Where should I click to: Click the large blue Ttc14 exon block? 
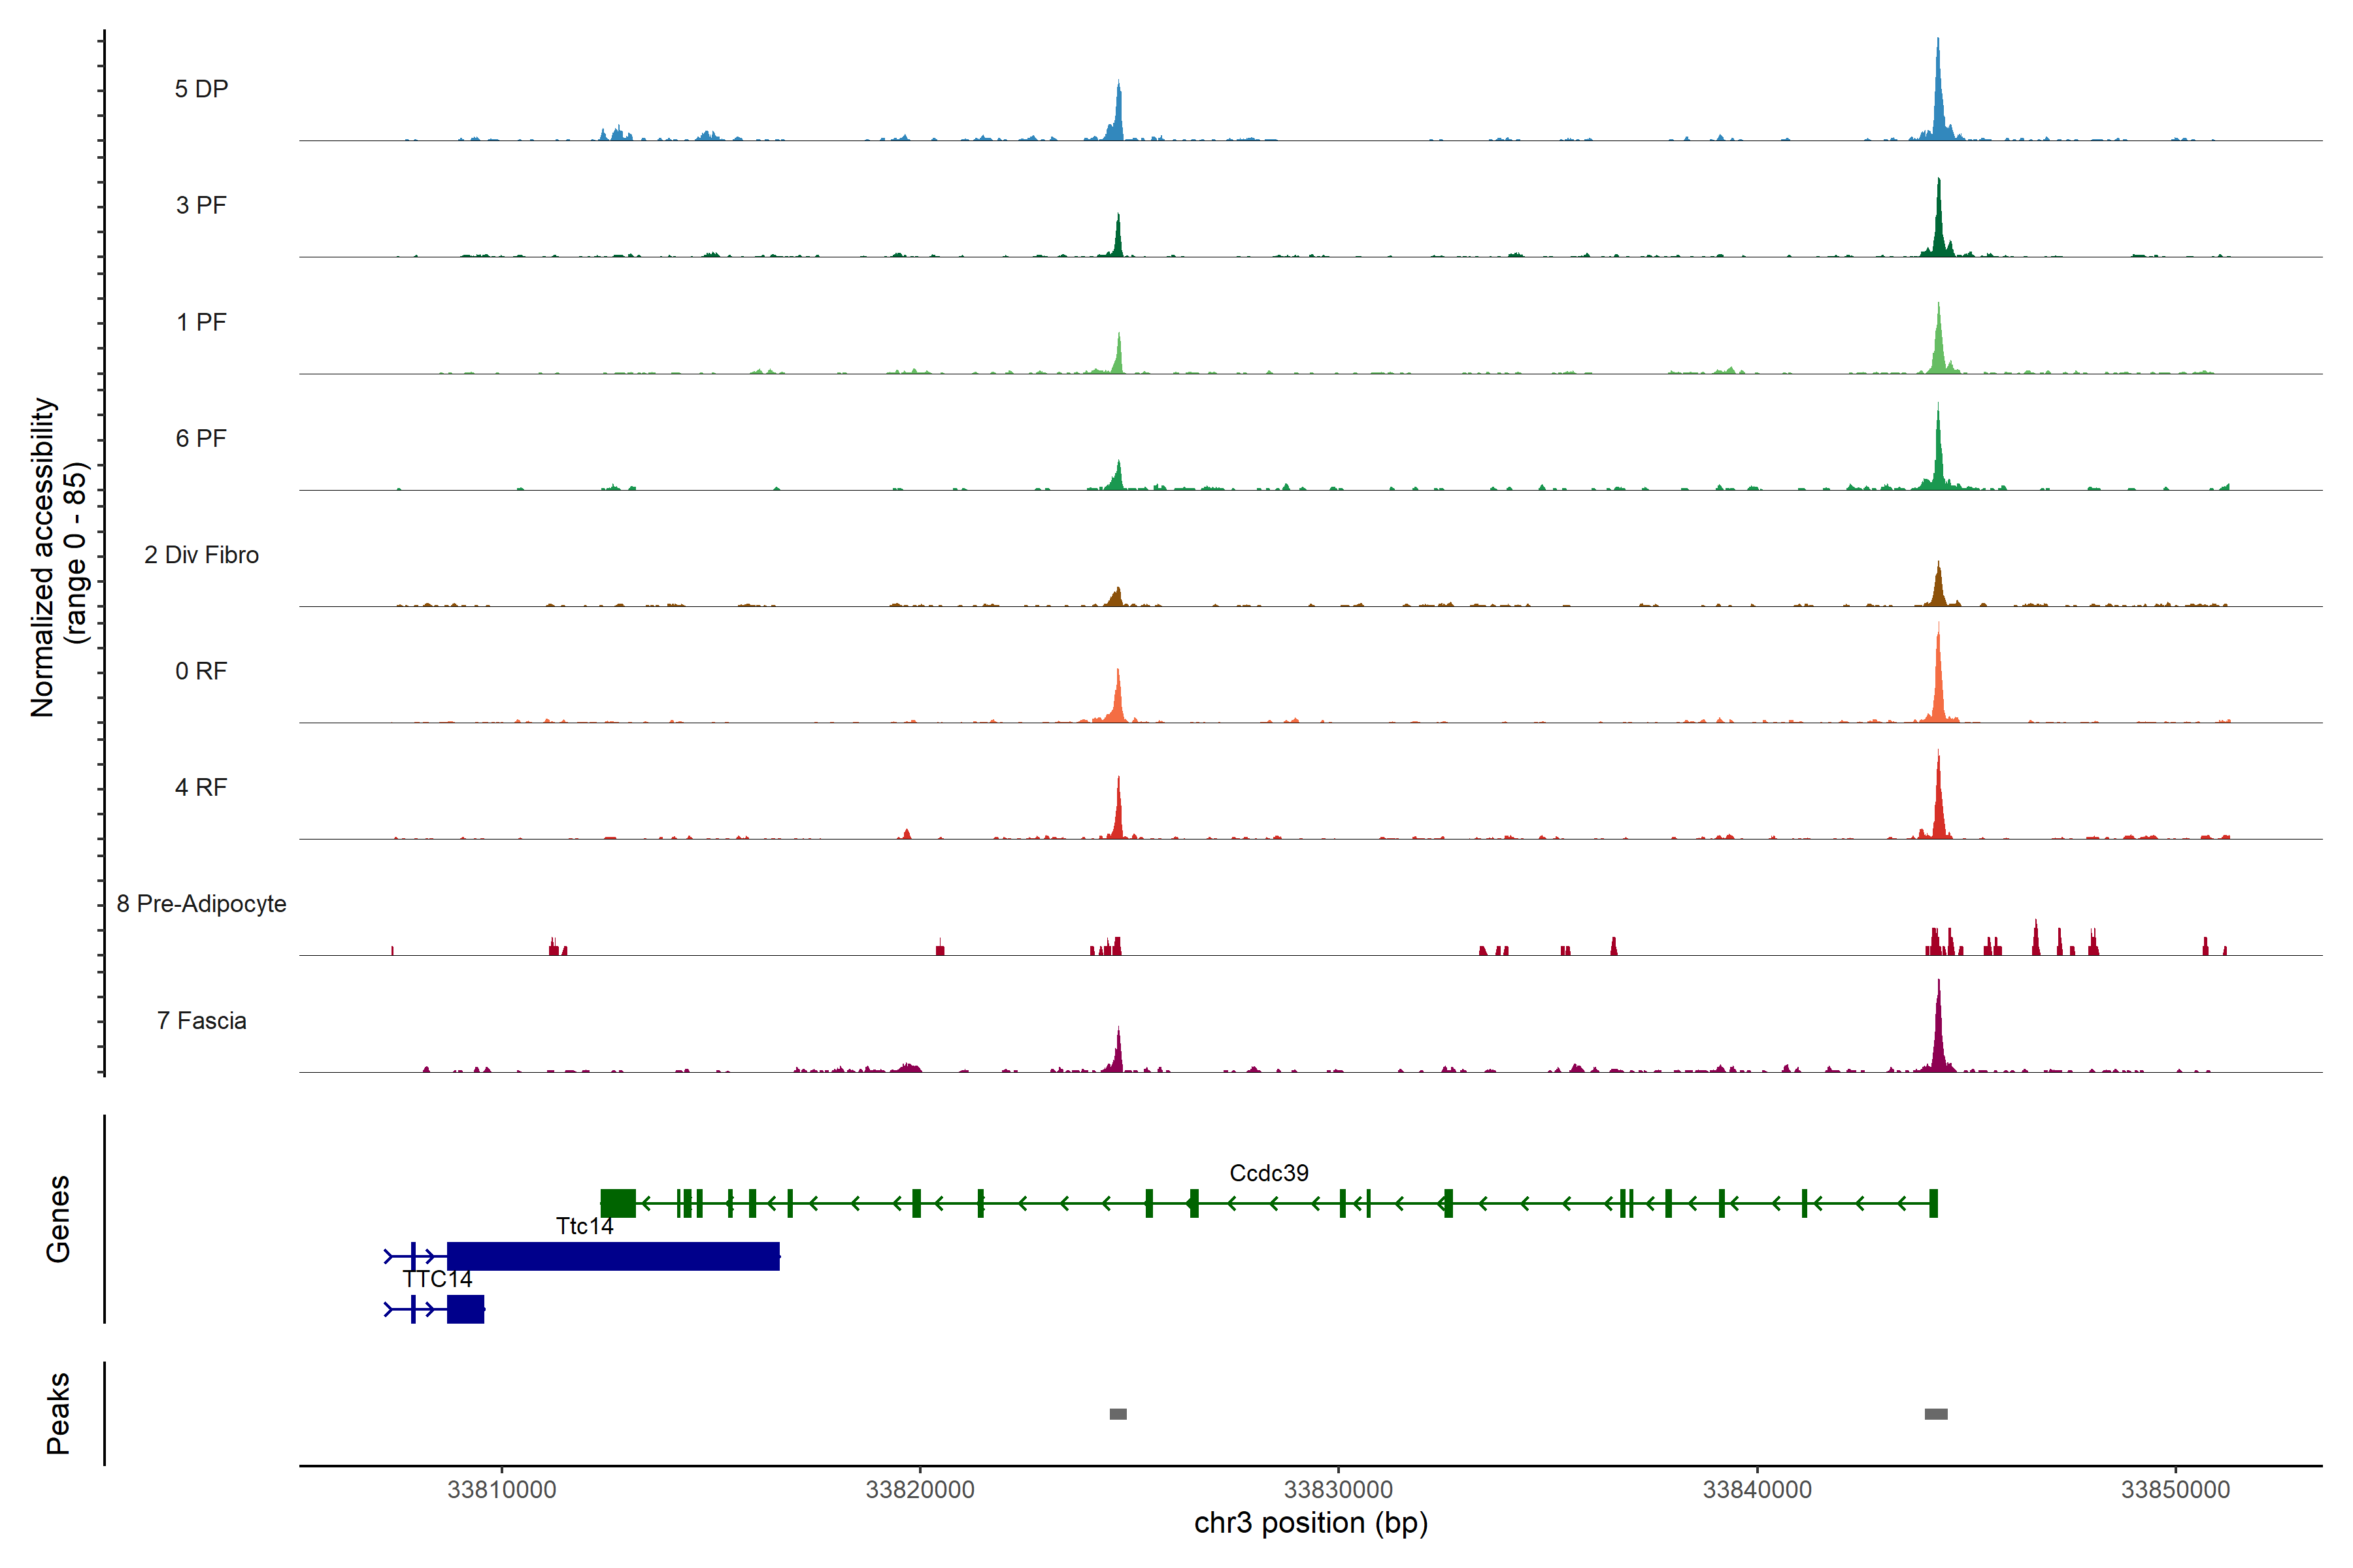pyautogui.click(x=612, y=1256)
